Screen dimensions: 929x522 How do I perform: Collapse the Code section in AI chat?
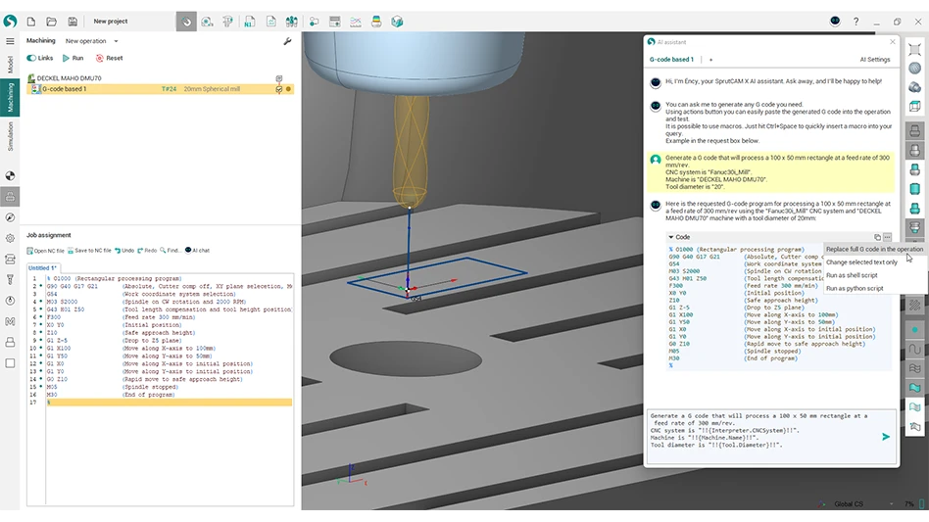tap(671, 237)
